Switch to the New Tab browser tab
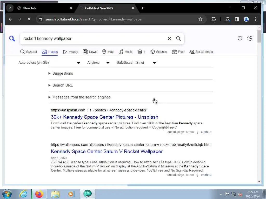Screen dimensions: 266x199 tap(45, 8)
